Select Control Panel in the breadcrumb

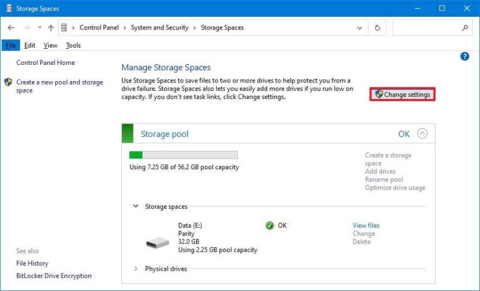[99, 27]
